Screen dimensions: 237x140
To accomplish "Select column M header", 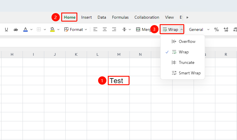I will (119, 54).
